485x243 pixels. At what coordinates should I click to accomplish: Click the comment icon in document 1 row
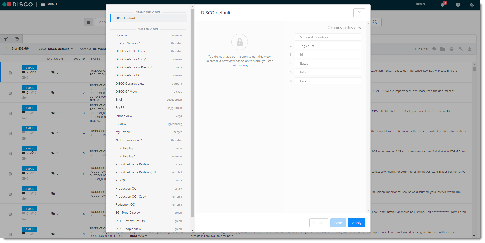(24, 72)
